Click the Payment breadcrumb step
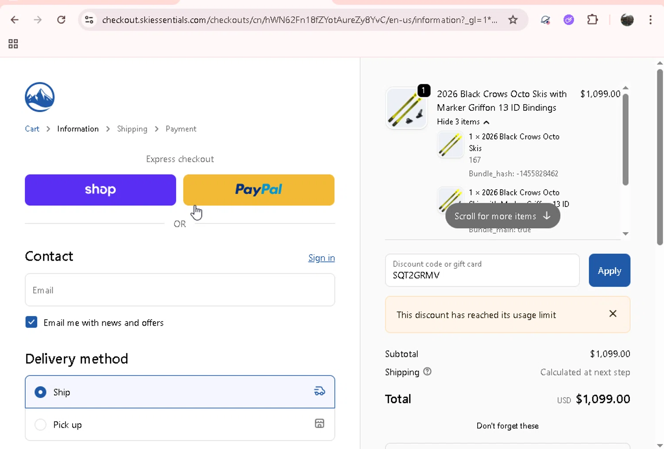Viewport: 664px width, 449px height. click(181, 129)
